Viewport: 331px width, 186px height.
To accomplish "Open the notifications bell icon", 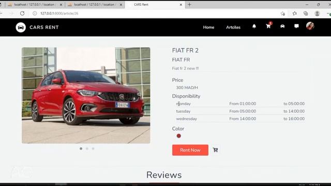I will (254, 26).
